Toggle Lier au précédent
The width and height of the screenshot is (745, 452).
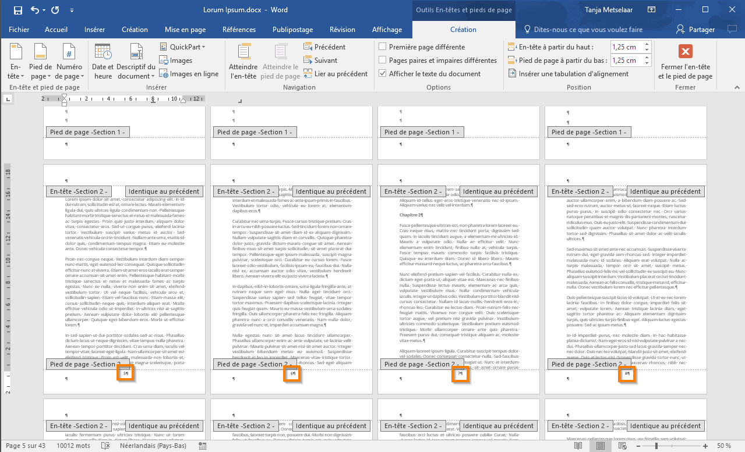pyautogui.click(x=336, y=74)
